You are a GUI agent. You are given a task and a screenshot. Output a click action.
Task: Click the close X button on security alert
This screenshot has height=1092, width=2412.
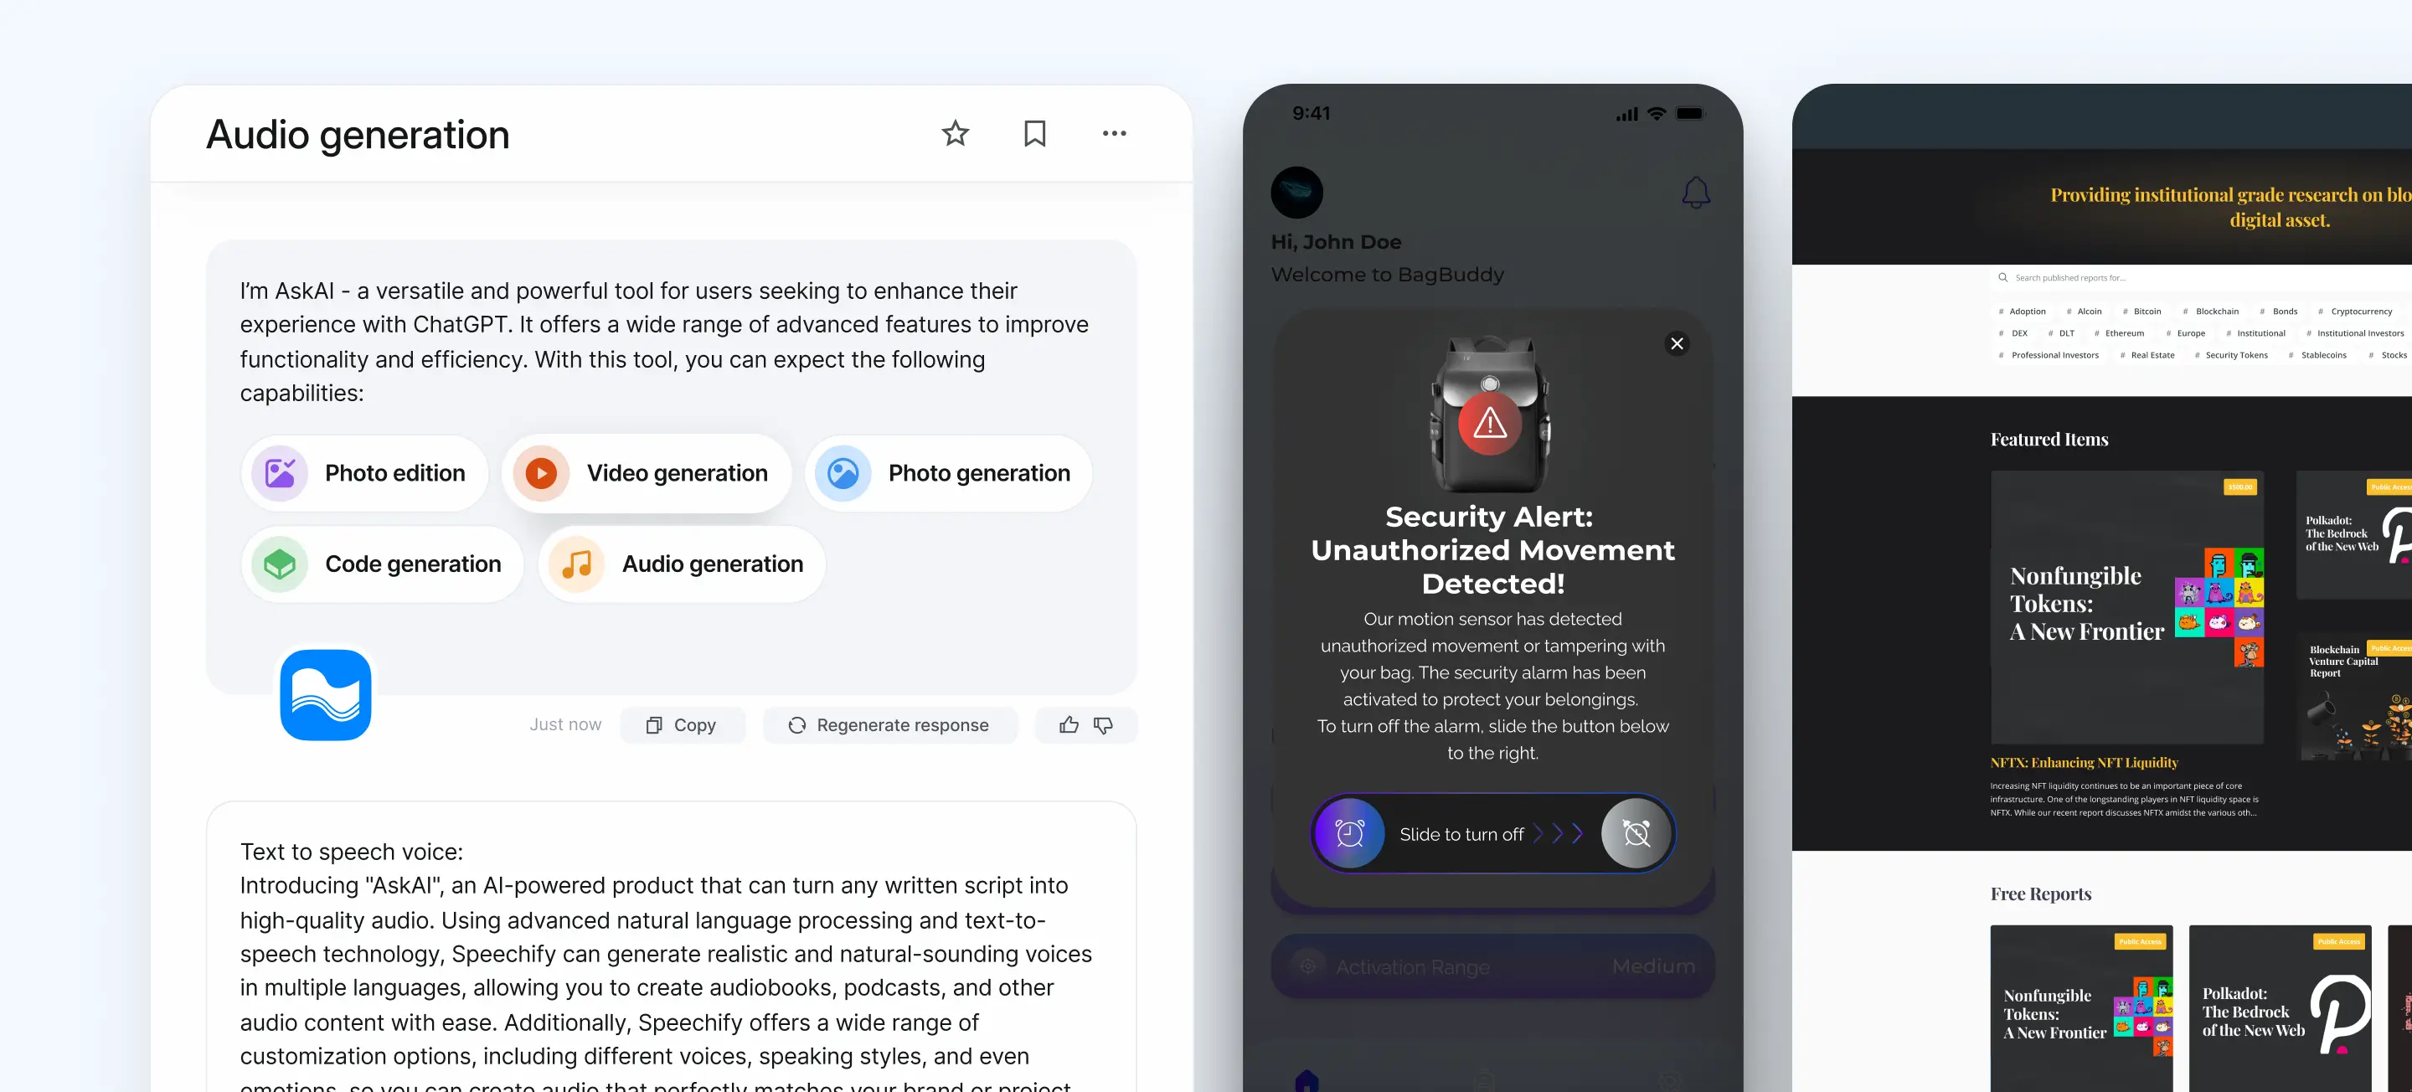(x=1678, y=343)
